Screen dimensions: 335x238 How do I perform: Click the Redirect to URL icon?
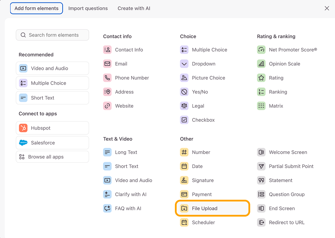point(261,223)
